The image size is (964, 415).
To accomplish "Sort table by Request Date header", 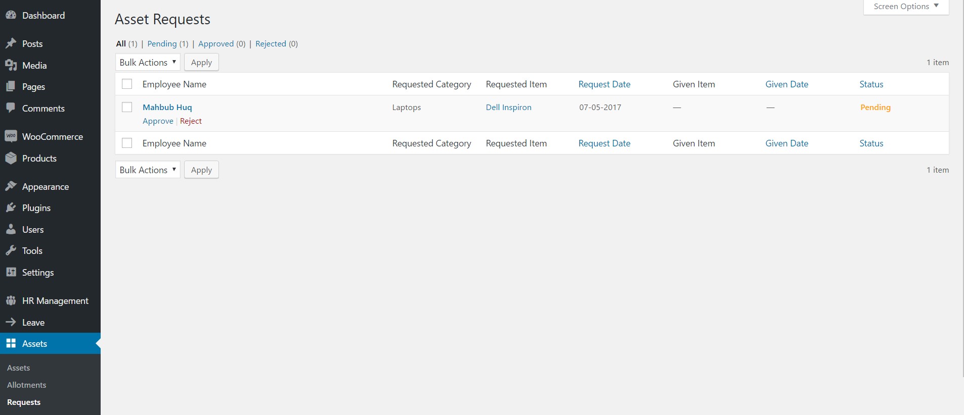I will click(x=604, y=84).
